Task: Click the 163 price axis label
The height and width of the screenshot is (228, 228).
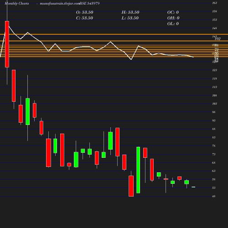Action: (215, 3)
